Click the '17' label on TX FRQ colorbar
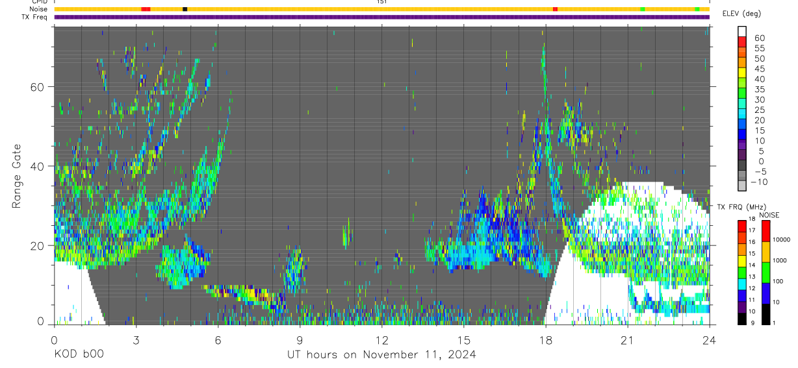This screenshot has width=798, height=368. point(753,231)
